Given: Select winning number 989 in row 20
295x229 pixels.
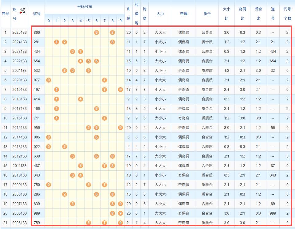Looking at the screenshot, I should 37,213.
